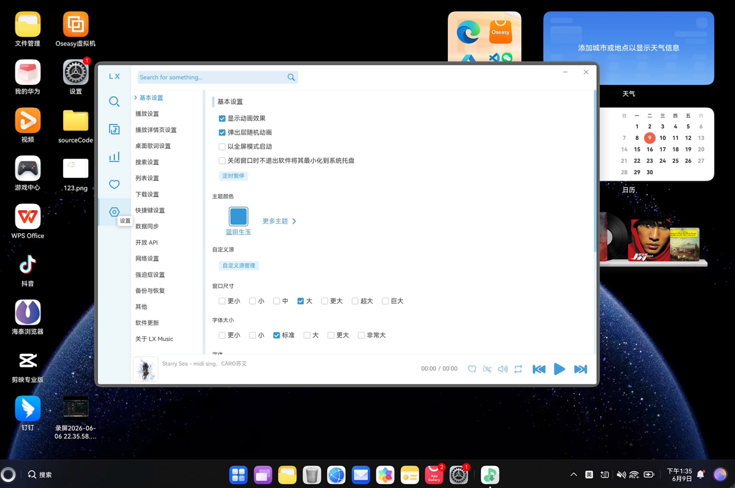Select window size 巨大

coord(385,301)
